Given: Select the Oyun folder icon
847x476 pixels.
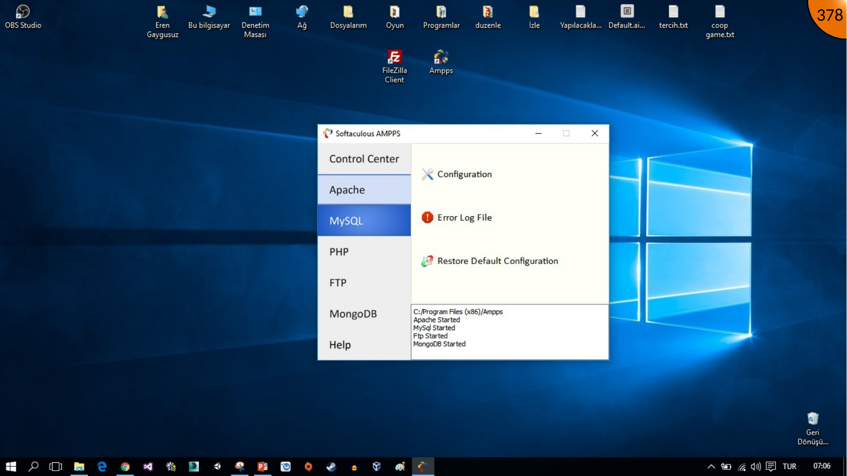Looking at the screenshot, I should (x=395, y=17).
